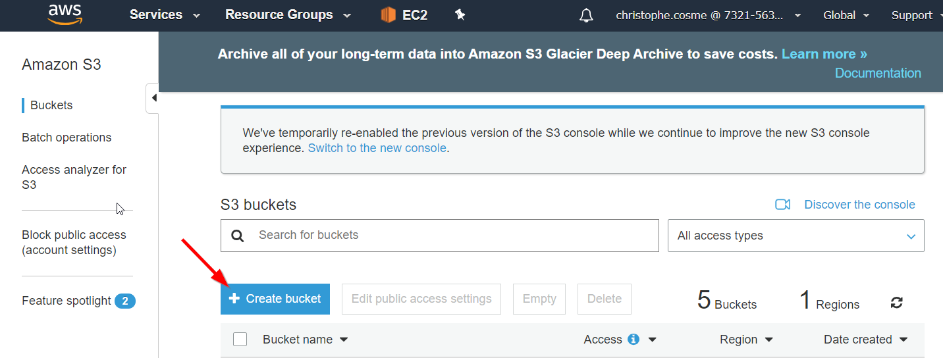The width and height of the screenshot is (943, 358).
Task: Click the Search for buckets field
Action: [440, 236]
